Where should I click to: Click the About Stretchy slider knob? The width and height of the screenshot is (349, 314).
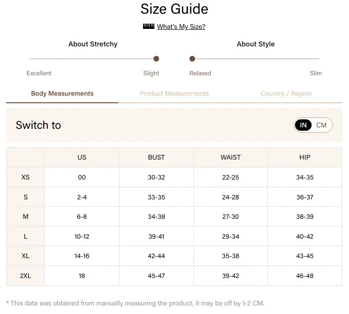(x=156, y=59)
